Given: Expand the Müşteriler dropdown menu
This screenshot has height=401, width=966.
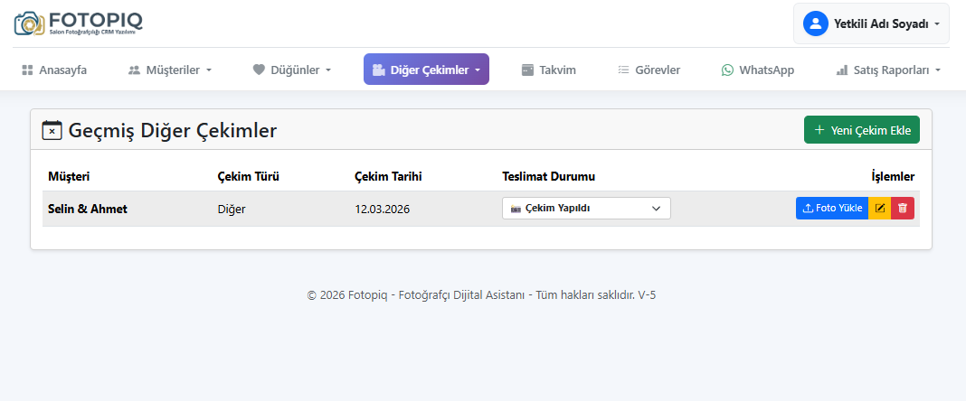Looking at the screenshot, I should click(170, 70).
